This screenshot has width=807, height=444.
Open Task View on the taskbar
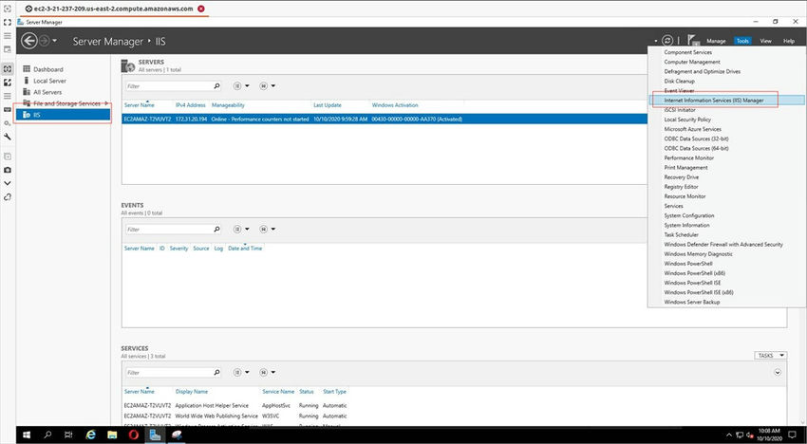pyautogui.click(x=68, y=435)
